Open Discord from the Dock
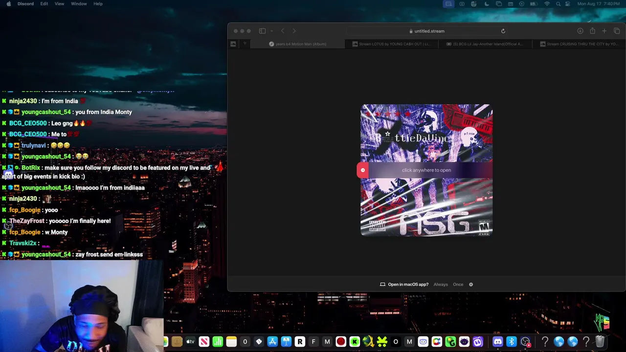This screenshot has height=352, width=626. point(498,342)
